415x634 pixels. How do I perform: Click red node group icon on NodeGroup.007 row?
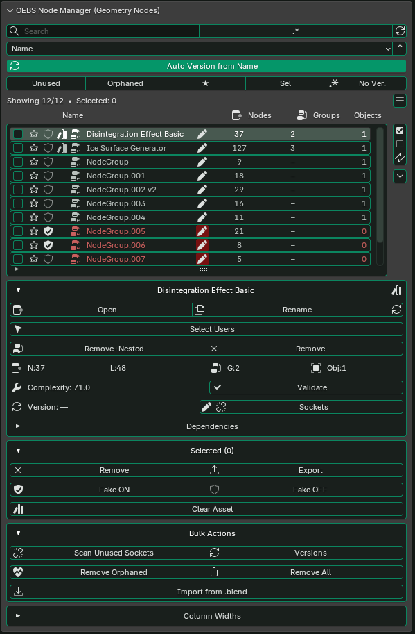tap(76, 259)
